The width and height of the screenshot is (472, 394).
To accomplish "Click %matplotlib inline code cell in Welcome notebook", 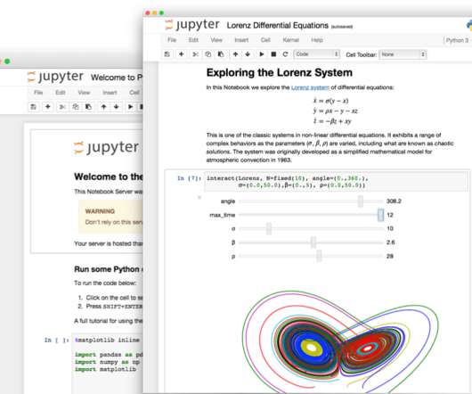I will coord(108,364).
